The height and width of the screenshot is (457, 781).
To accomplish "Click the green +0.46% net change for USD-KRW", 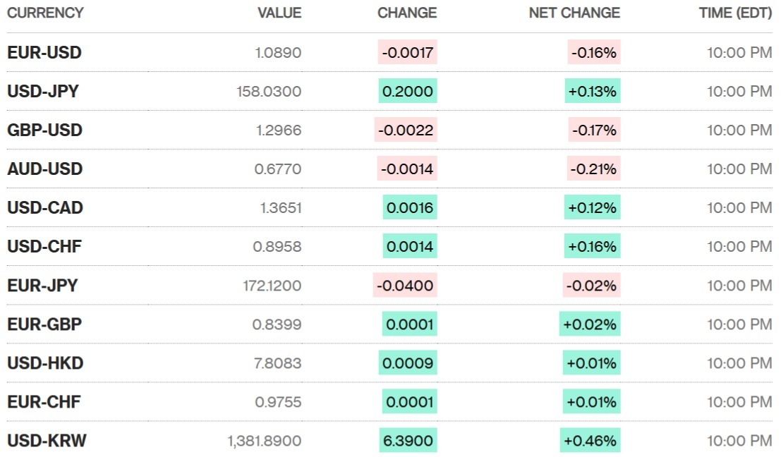I will 591,441.
